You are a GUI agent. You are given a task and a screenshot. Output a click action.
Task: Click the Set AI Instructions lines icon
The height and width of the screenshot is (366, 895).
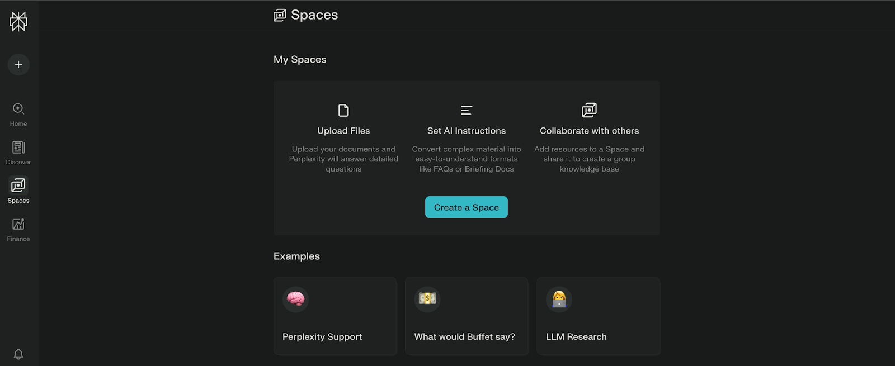467,110
